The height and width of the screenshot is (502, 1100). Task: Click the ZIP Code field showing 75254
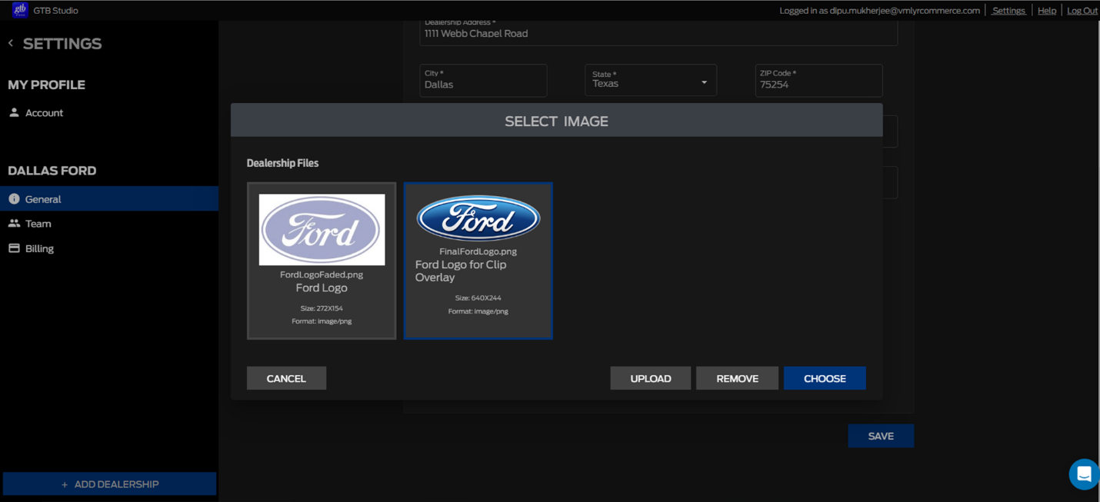click(818, 80)
